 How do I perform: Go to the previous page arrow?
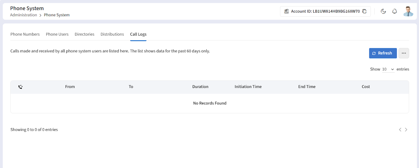400,130
